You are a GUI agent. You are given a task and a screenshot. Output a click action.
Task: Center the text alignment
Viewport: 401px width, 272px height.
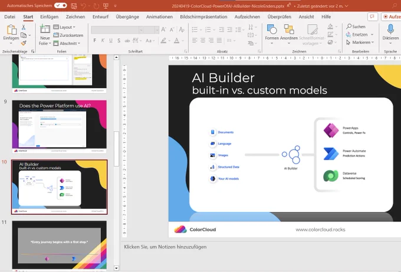click(203, 41)
